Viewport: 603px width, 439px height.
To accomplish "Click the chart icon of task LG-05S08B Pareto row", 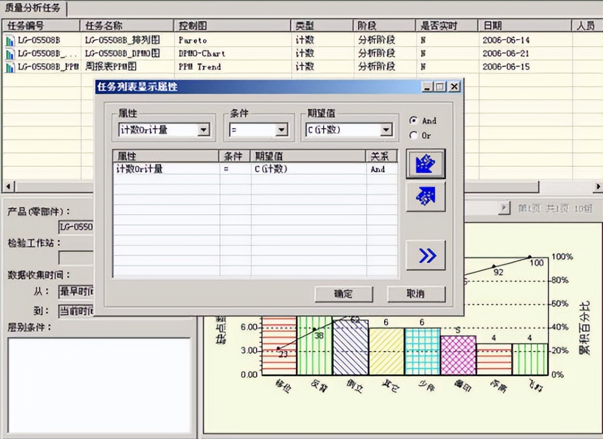I will (x=10, y=40).
